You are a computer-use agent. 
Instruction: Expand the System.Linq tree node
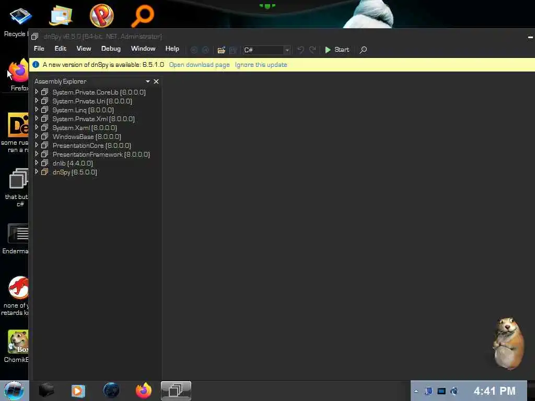coord(37,110)
